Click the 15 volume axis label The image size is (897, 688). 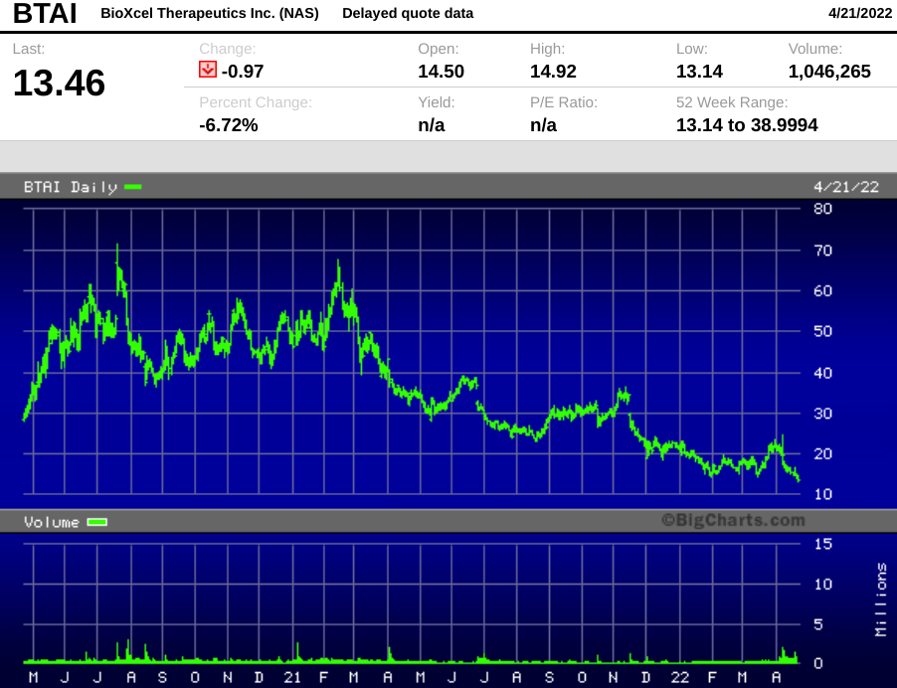(822, 544)
